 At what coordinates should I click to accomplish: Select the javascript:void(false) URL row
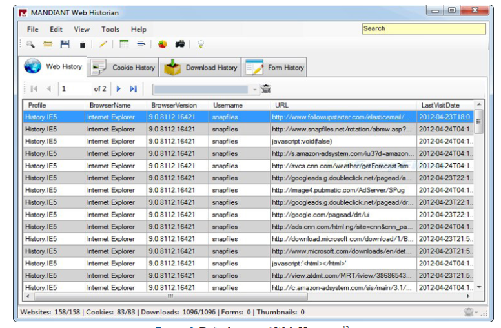click(x=249, y=141)
